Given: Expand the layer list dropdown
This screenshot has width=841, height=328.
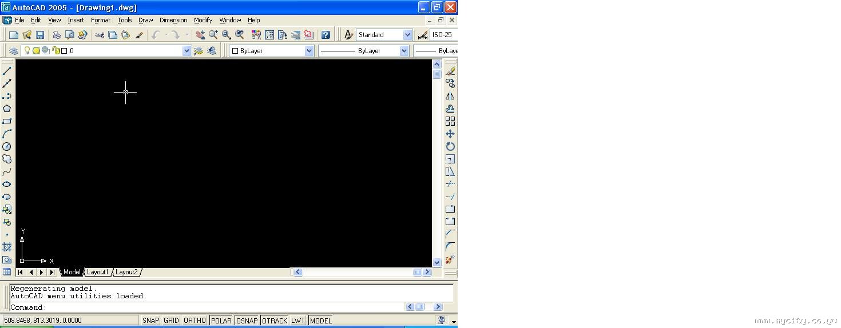Looking at the screenshot, I should coord(187,51).
